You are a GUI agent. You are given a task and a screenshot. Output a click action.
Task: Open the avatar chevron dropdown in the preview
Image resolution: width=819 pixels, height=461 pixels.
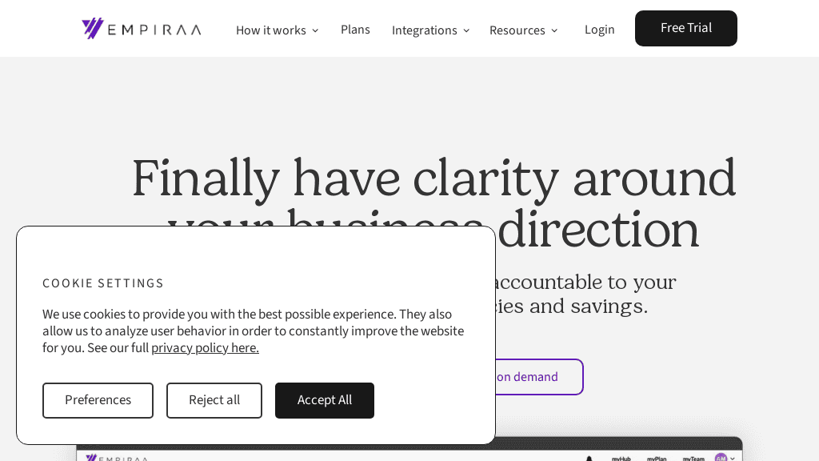coord(733,459)
